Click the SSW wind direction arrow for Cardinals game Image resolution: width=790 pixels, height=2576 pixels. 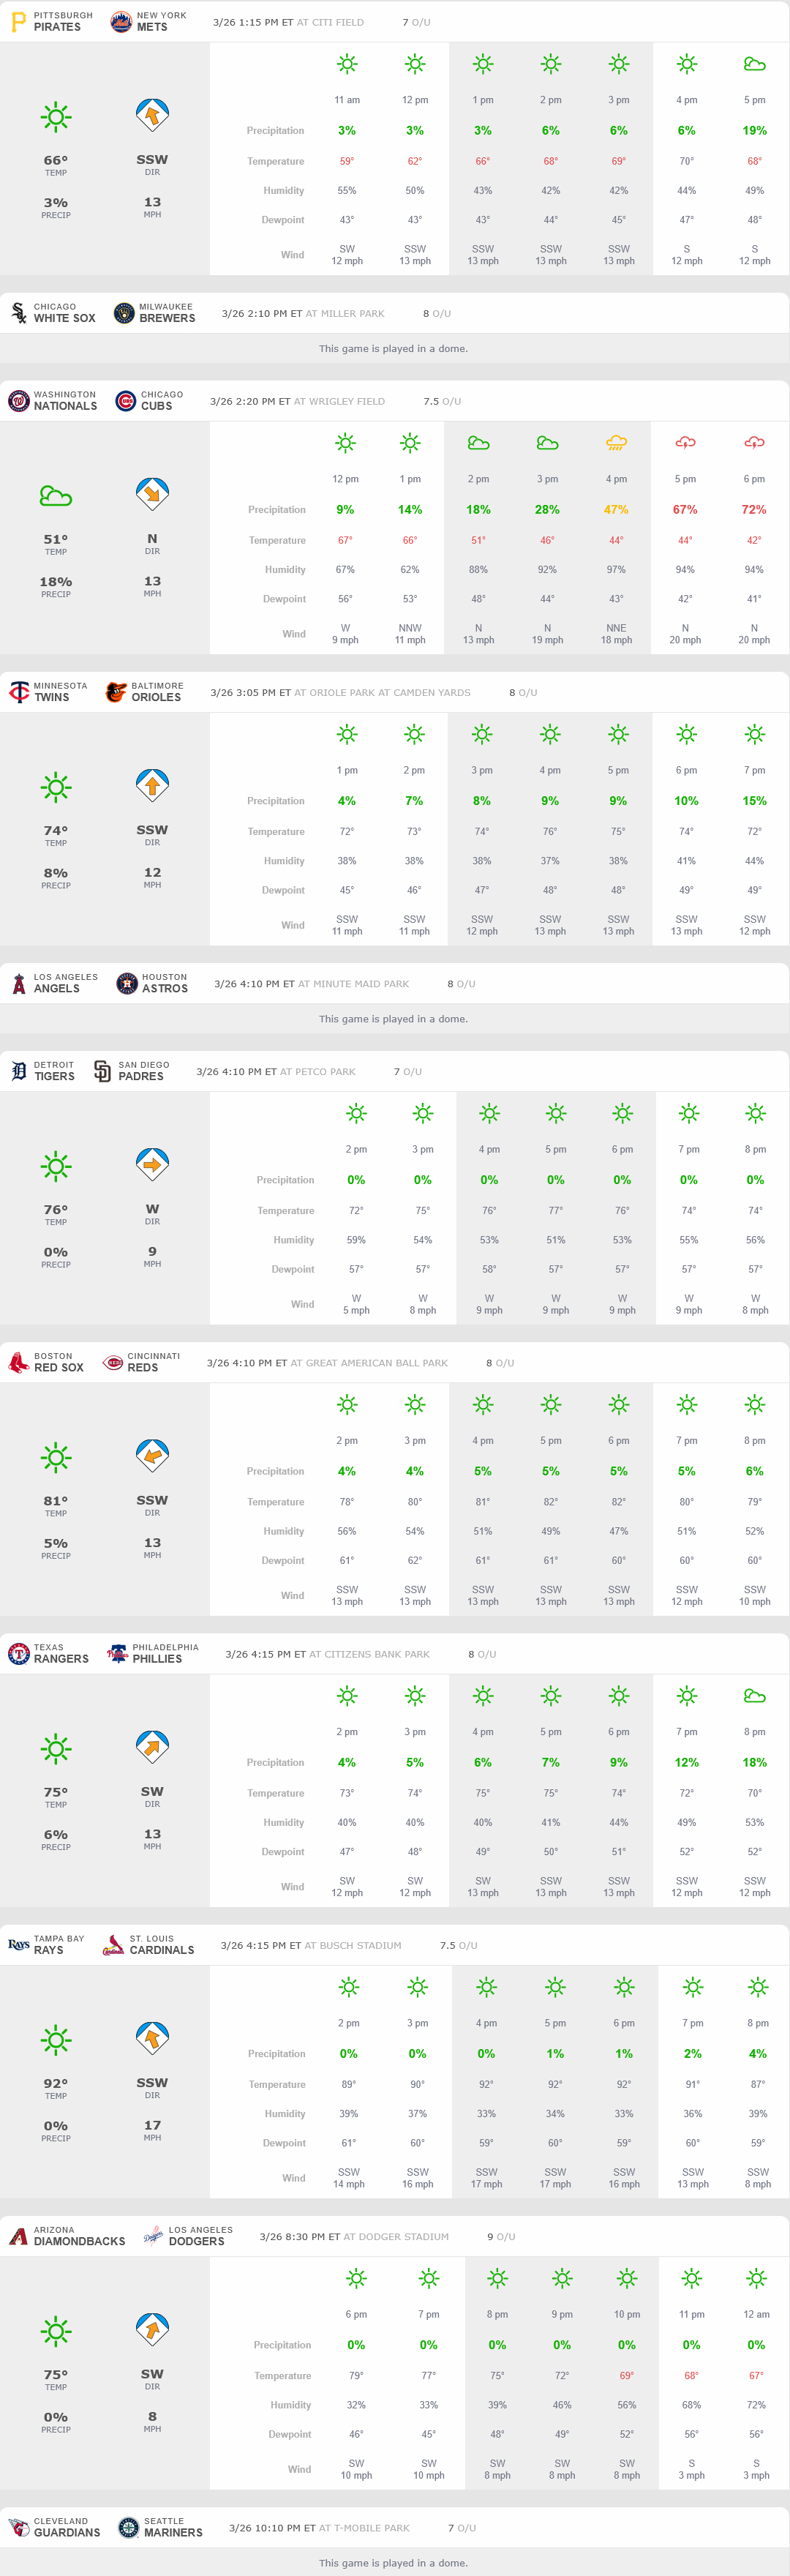tap(152, 2036)
